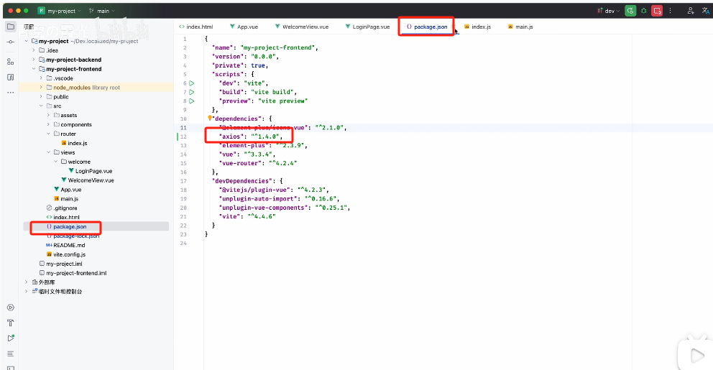Open WelcomeView.vue in project tree
713x370 pixels.
91,180
